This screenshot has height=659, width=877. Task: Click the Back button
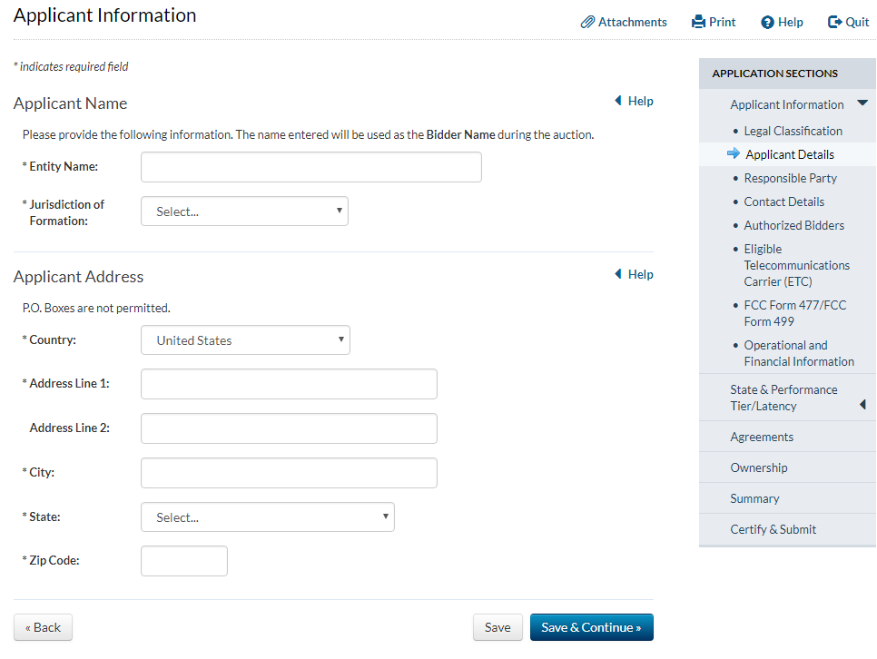point(43,627)
